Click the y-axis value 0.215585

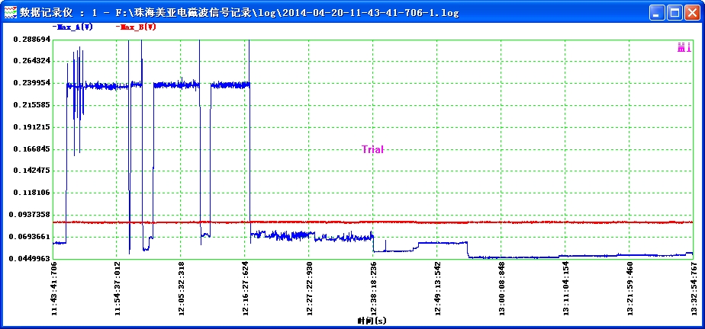tap(31, 105)
